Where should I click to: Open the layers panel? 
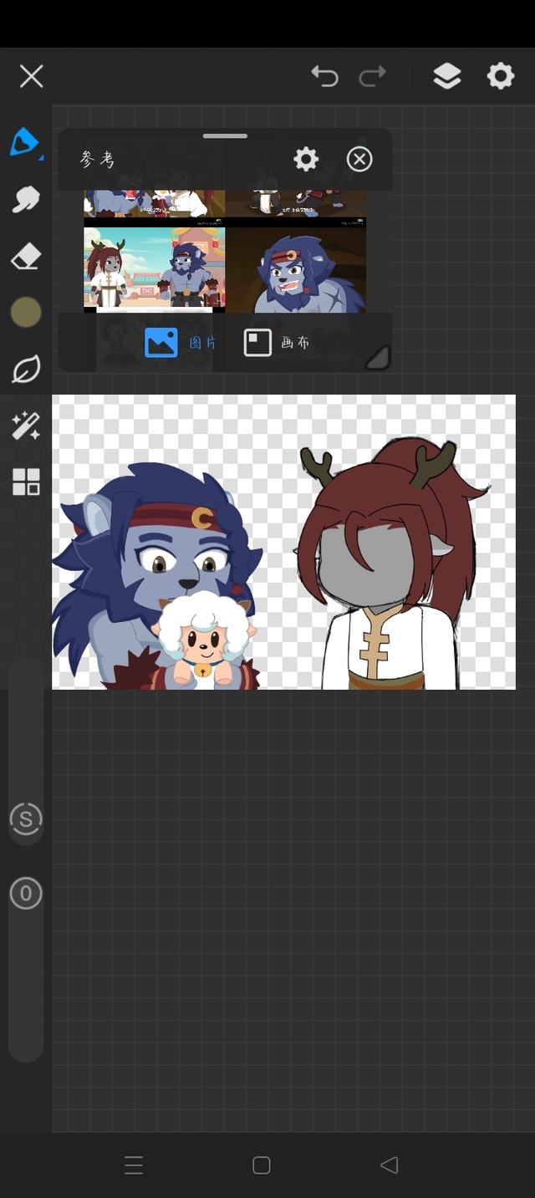tap(447, 76)
